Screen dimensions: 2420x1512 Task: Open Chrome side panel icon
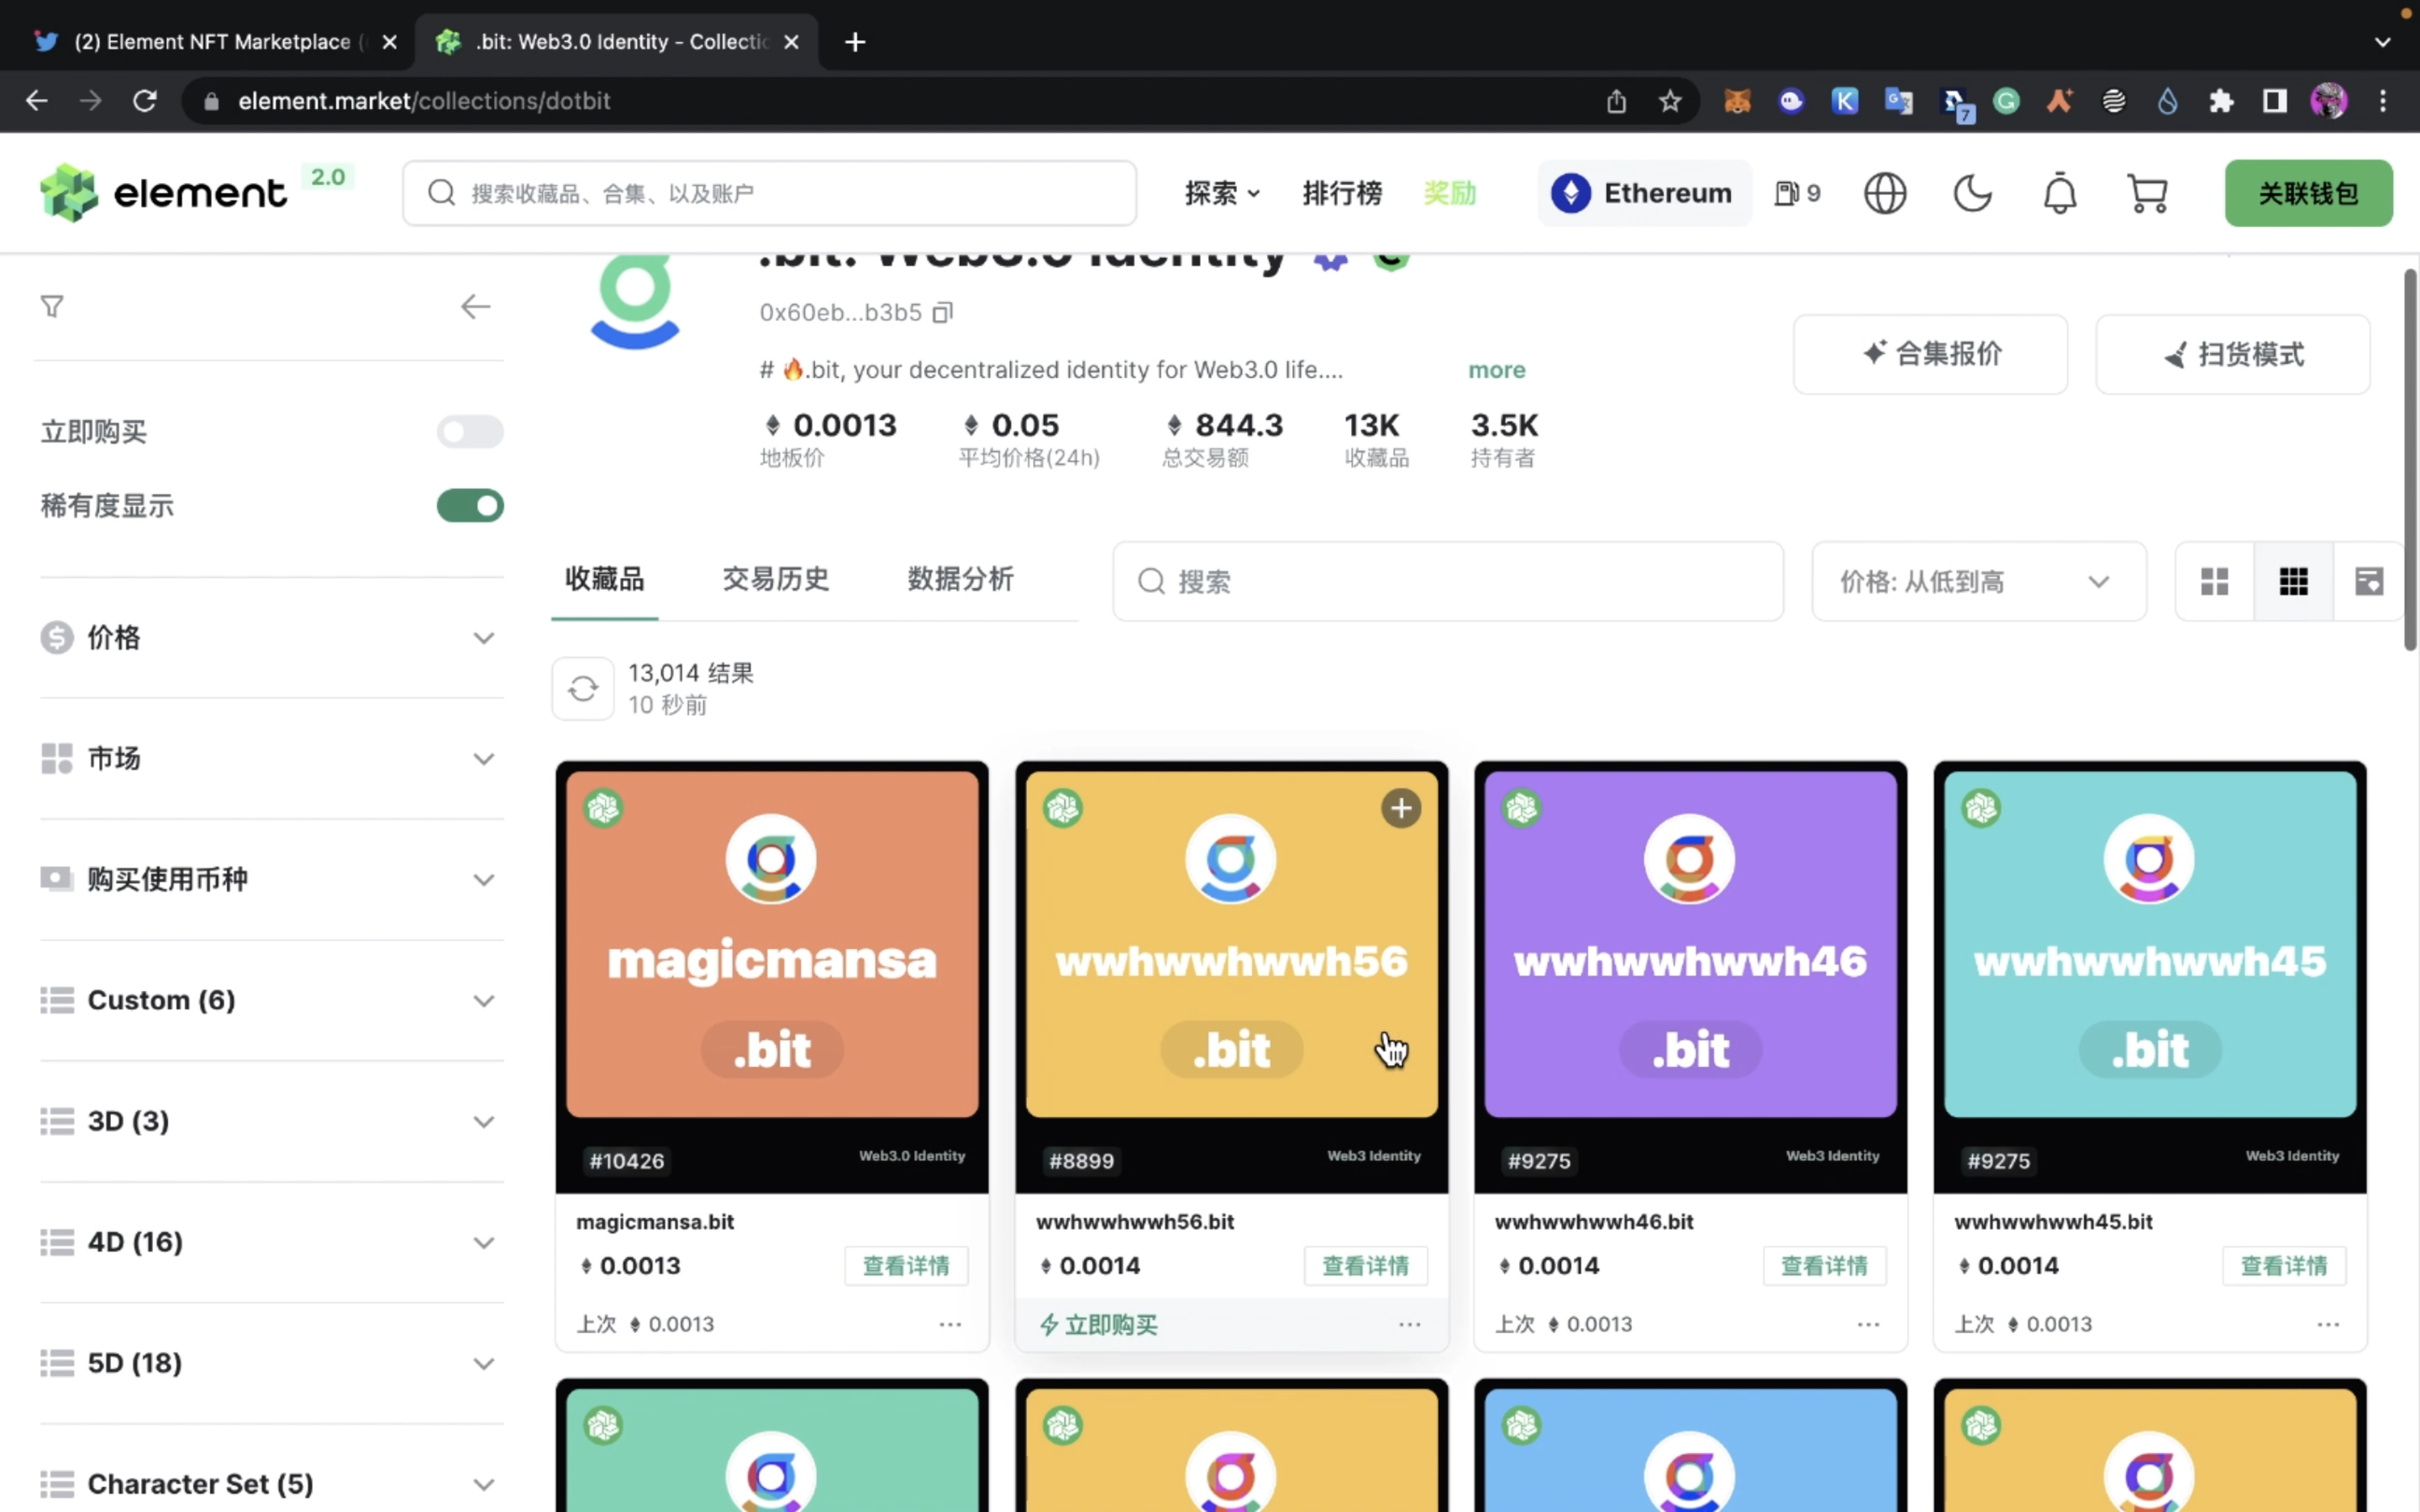coord(2275,101)
